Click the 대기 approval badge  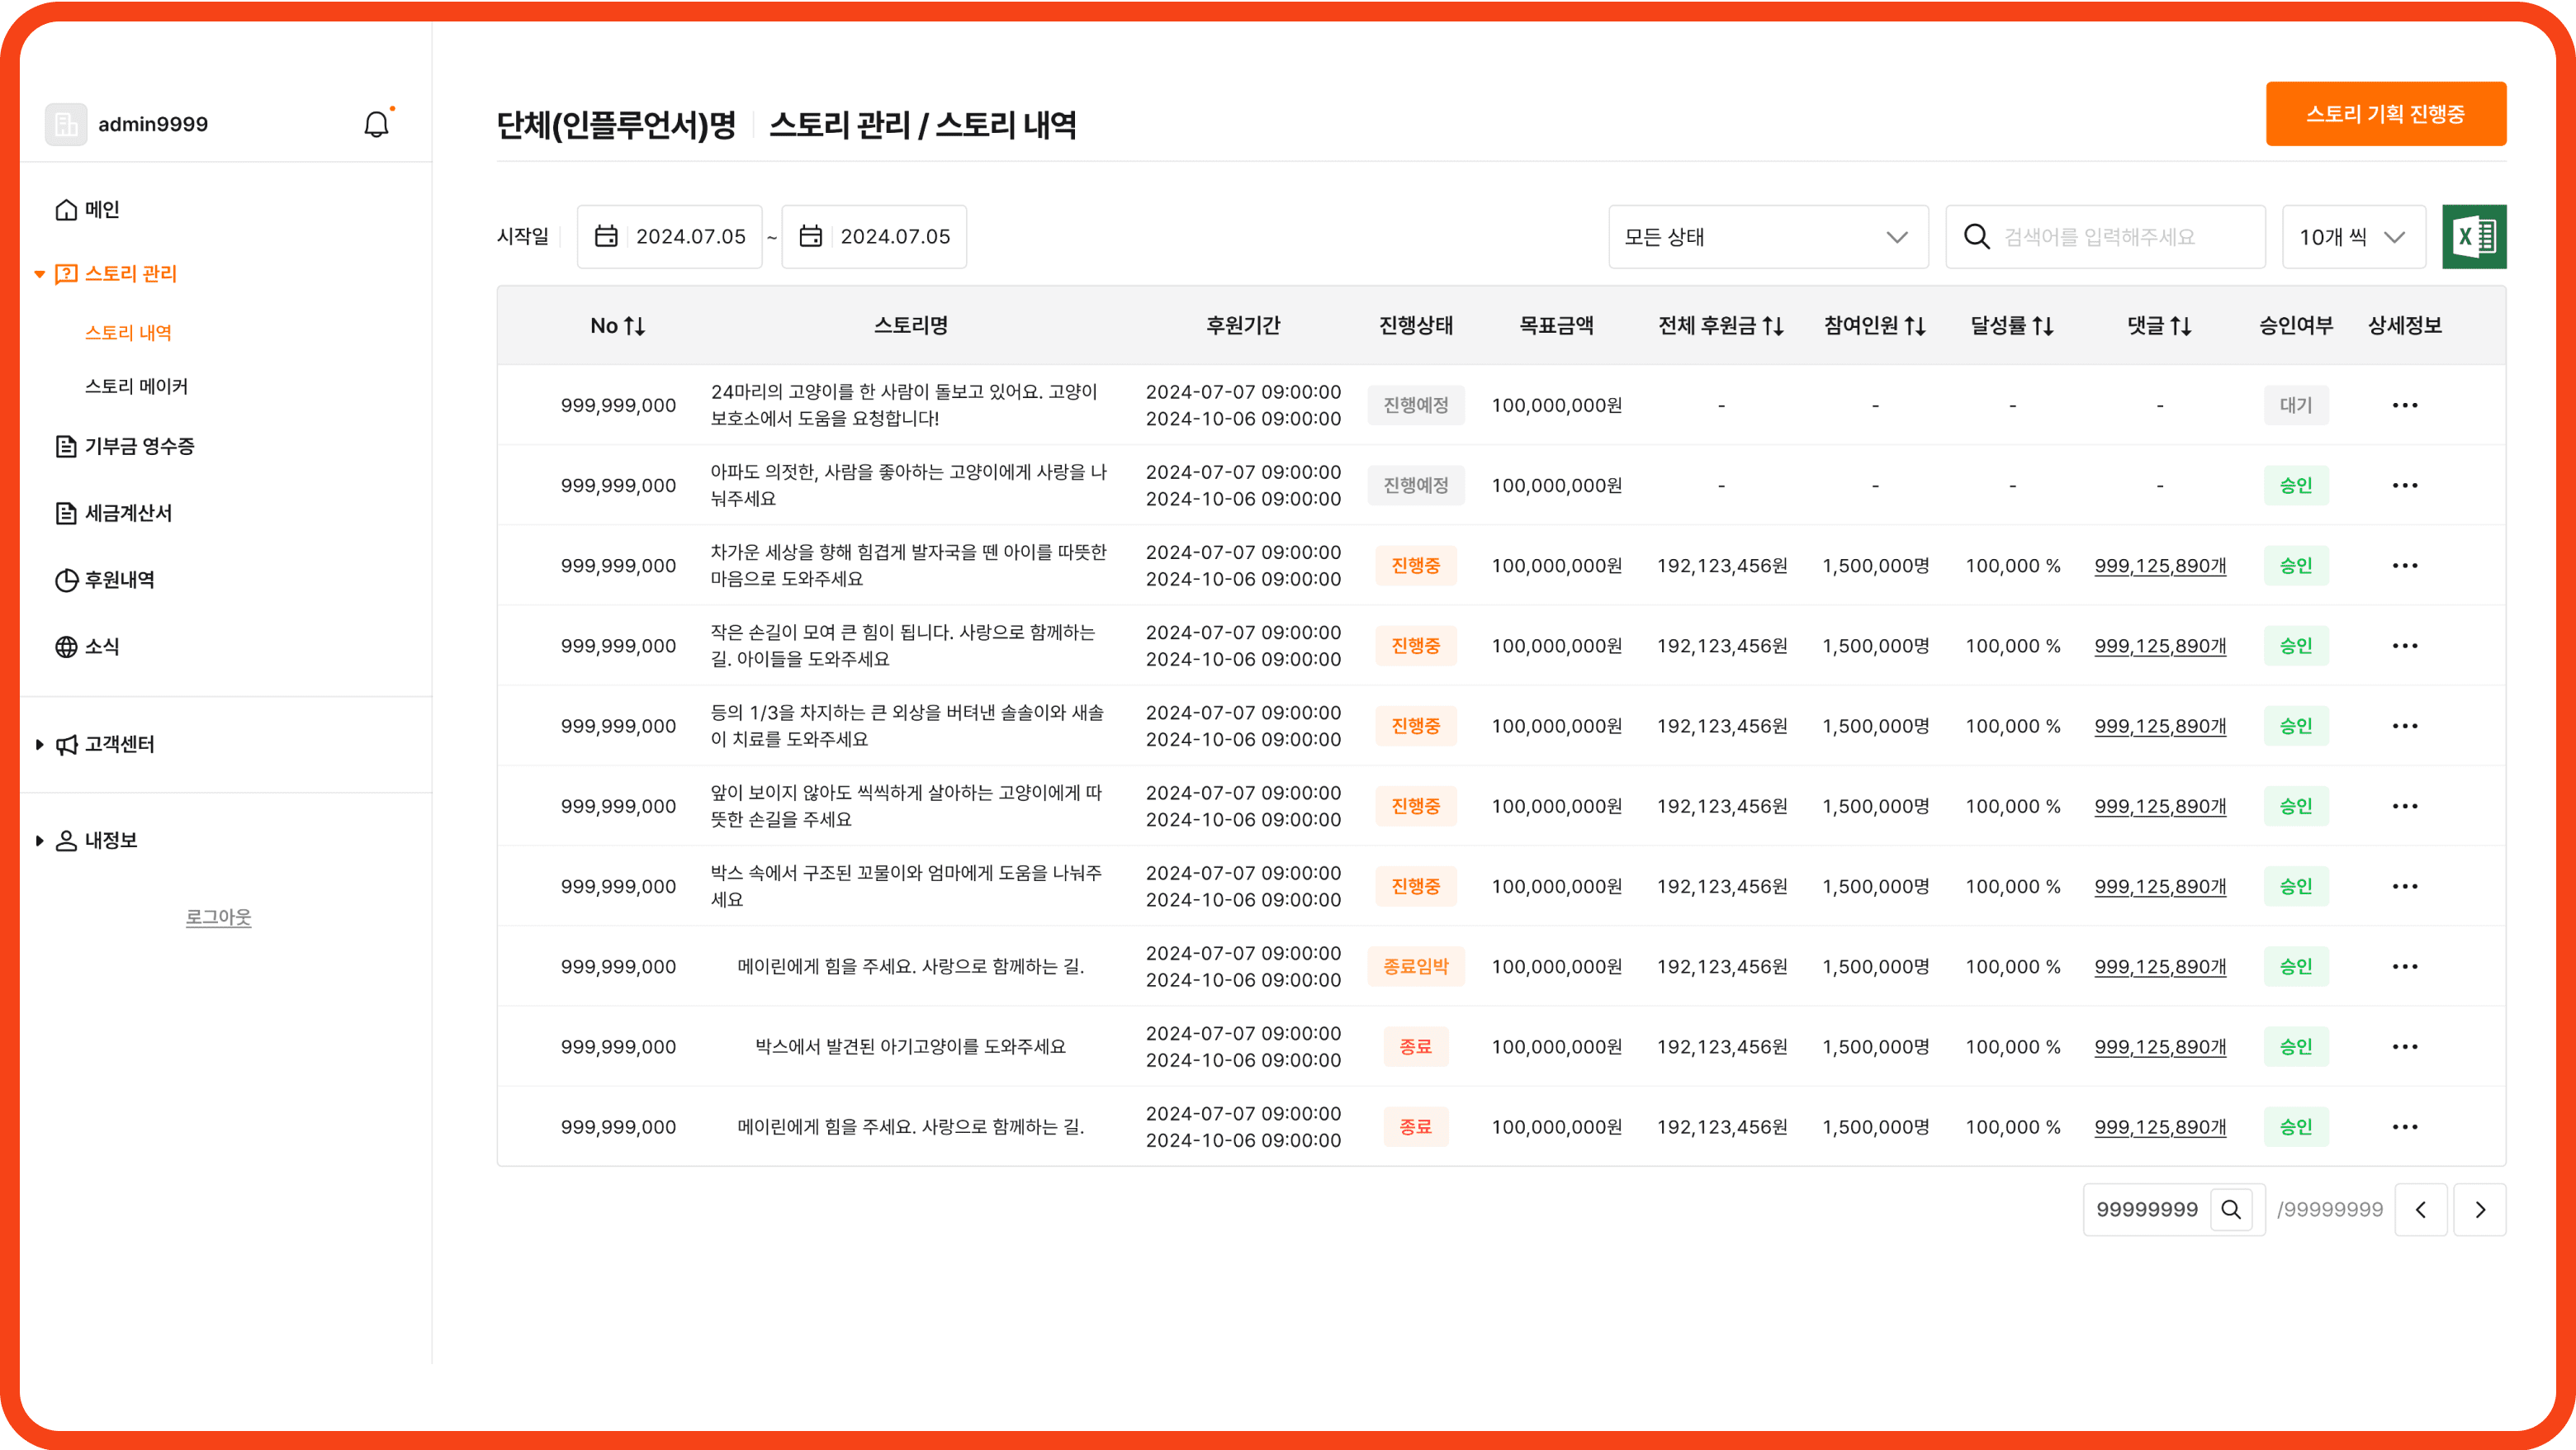coord(2295,405)
